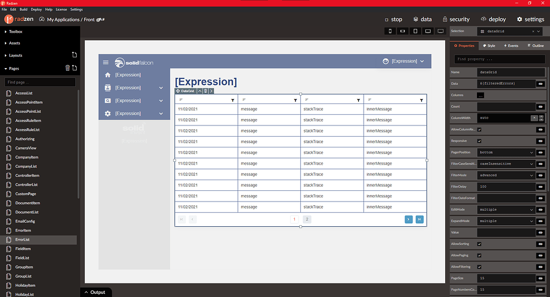Open data-bind button for Count property

coord(540,107)
